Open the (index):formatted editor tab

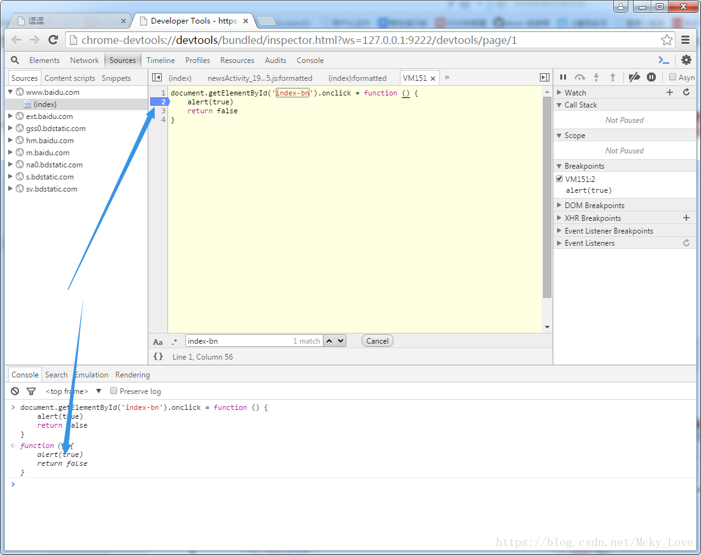[357, 78]
